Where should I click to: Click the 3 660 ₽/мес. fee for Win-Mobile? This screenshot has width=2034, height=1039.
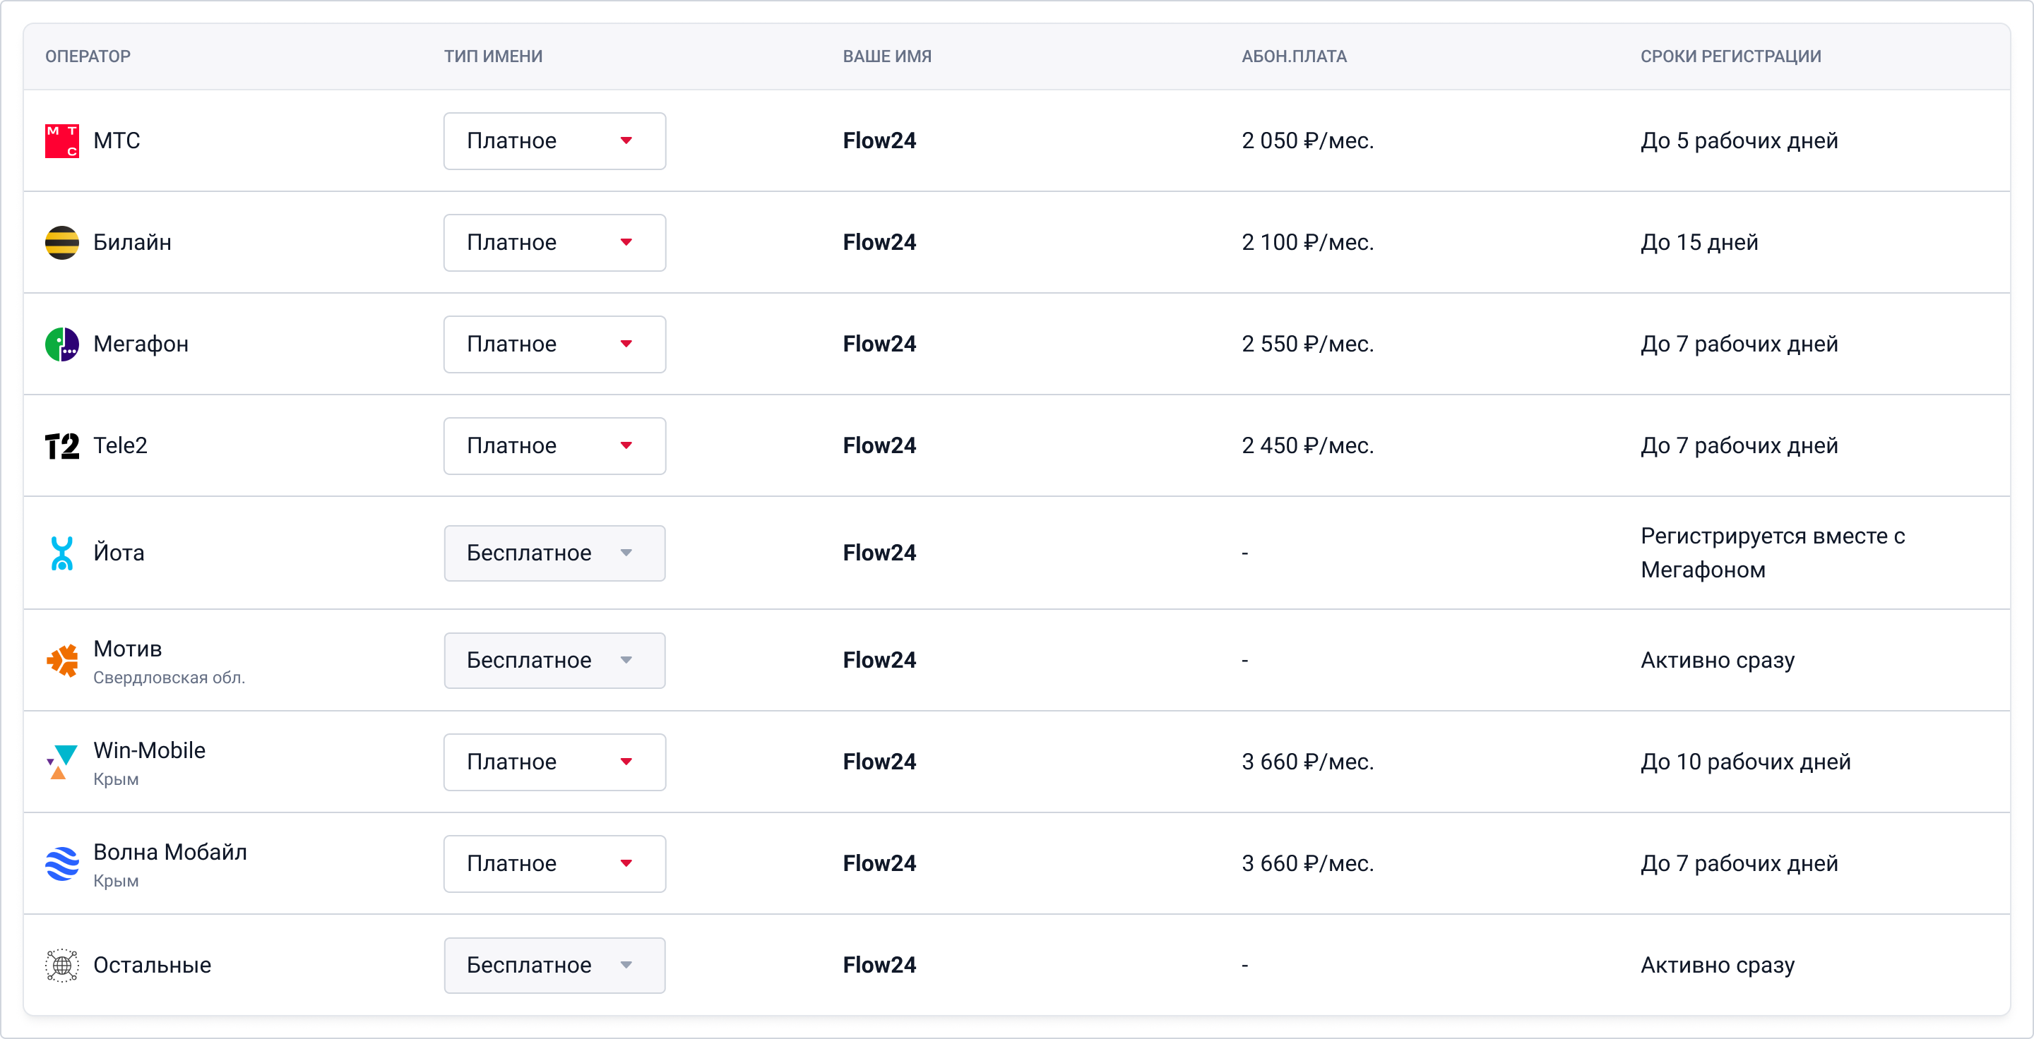1307,762
